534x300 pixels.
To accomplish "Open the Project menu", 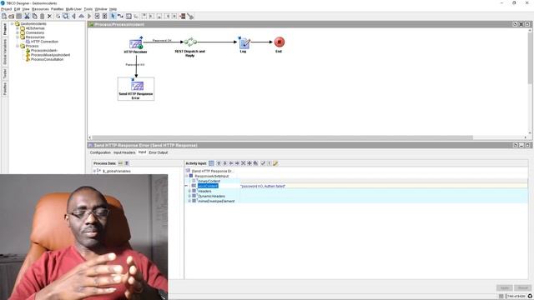I will (6, 9).
